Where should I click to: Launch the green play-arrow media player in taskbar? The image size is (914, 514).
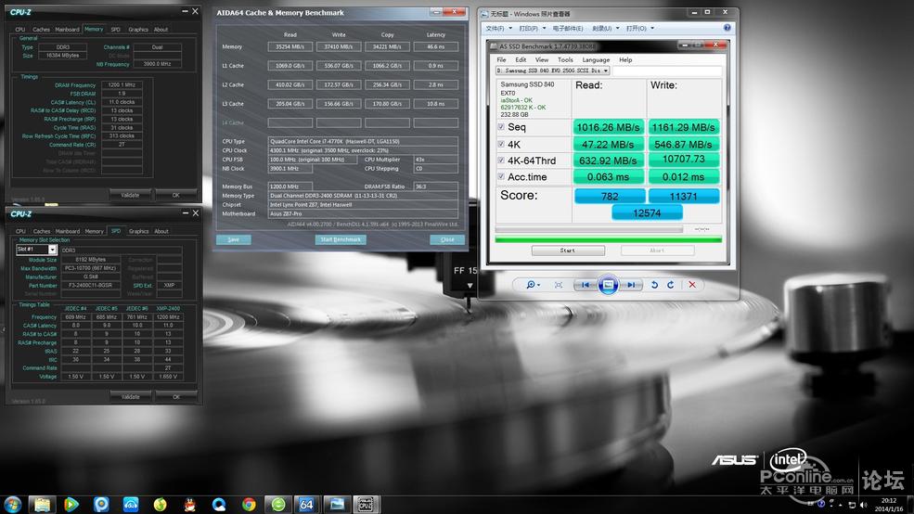click(71, 504)
